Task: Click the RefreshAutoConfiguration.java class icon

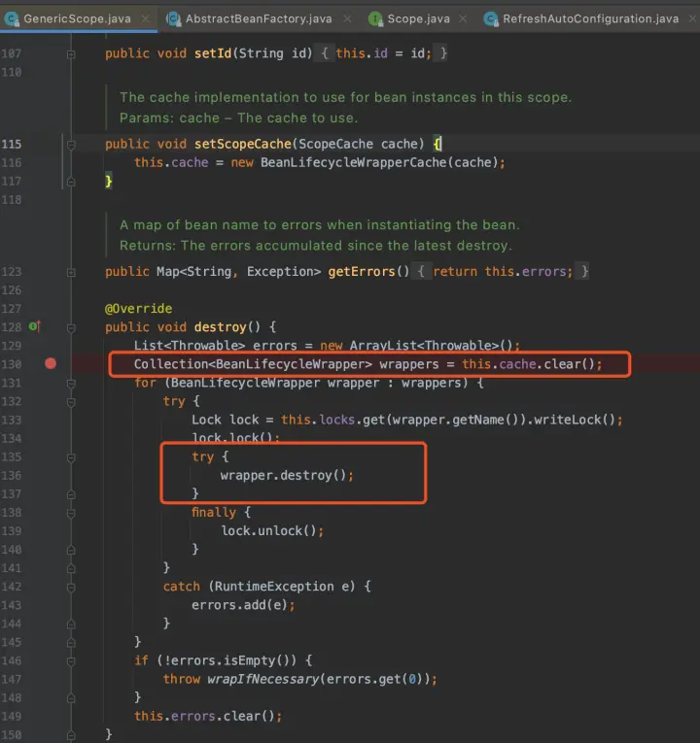Action: point(489,18)
